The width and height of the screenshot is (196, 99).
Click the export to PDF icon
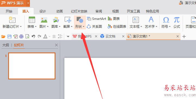point(15,36)
